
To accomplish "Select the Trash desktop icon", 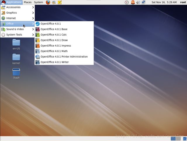I will pyautogui.click(x=16, y=74).
